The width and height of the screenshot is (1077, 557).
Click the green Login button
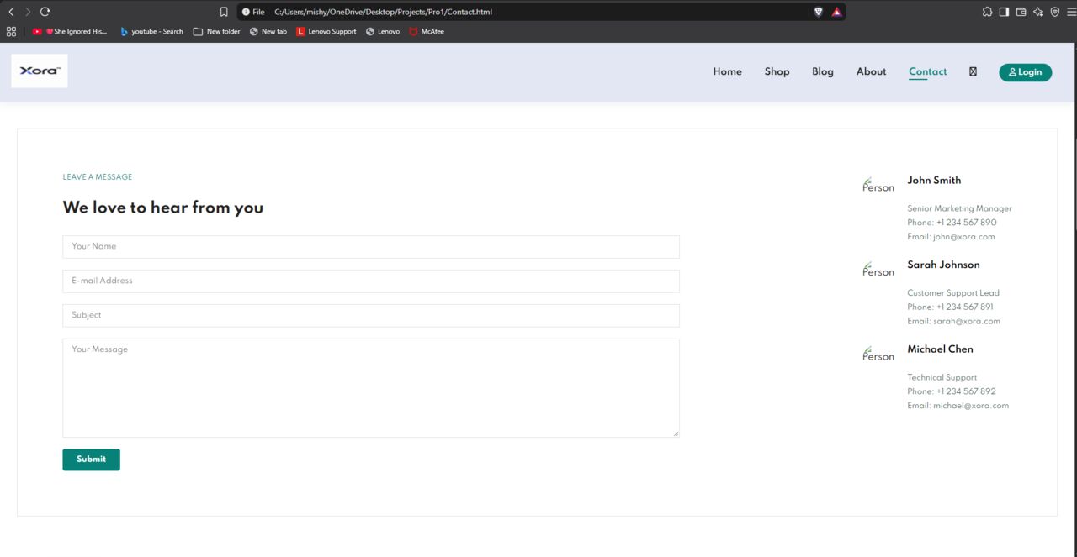[x=1025, y=72]
